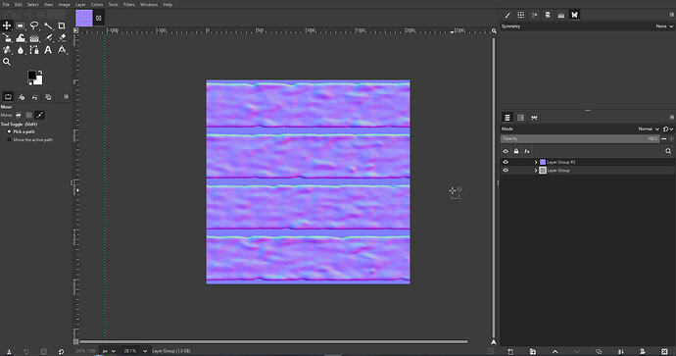Select the Measure/Color Picker tool next to Text

point(62,50)
